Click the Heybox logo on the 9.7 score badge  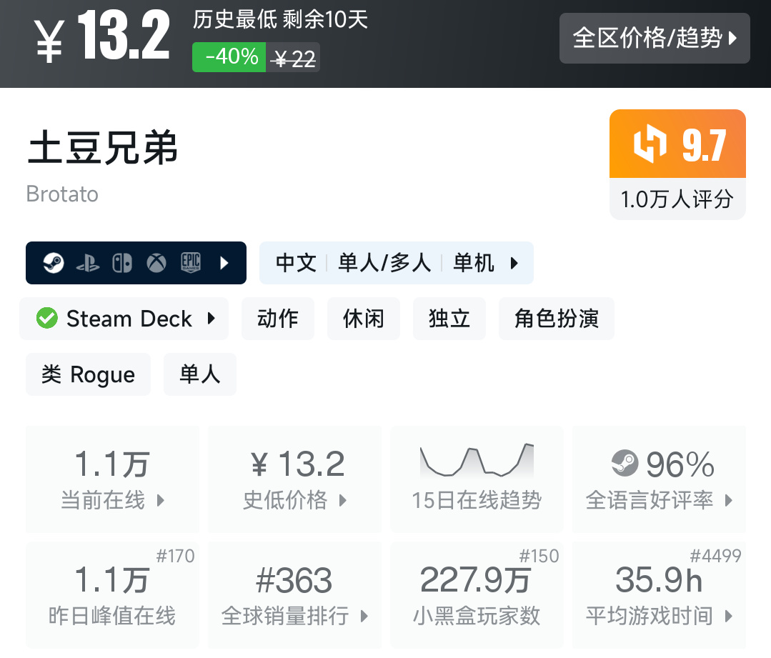click(x=650, y=144)
